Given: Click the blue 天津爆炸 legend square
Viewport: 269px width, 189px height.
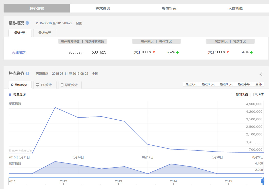Looking at the screenshot, I should tap(10, 95).
